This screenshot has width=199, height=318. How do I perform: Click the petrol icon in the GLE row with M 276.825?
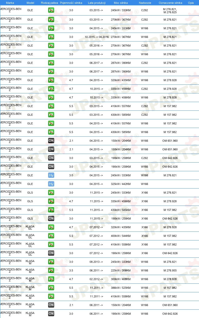pos(51,10)
